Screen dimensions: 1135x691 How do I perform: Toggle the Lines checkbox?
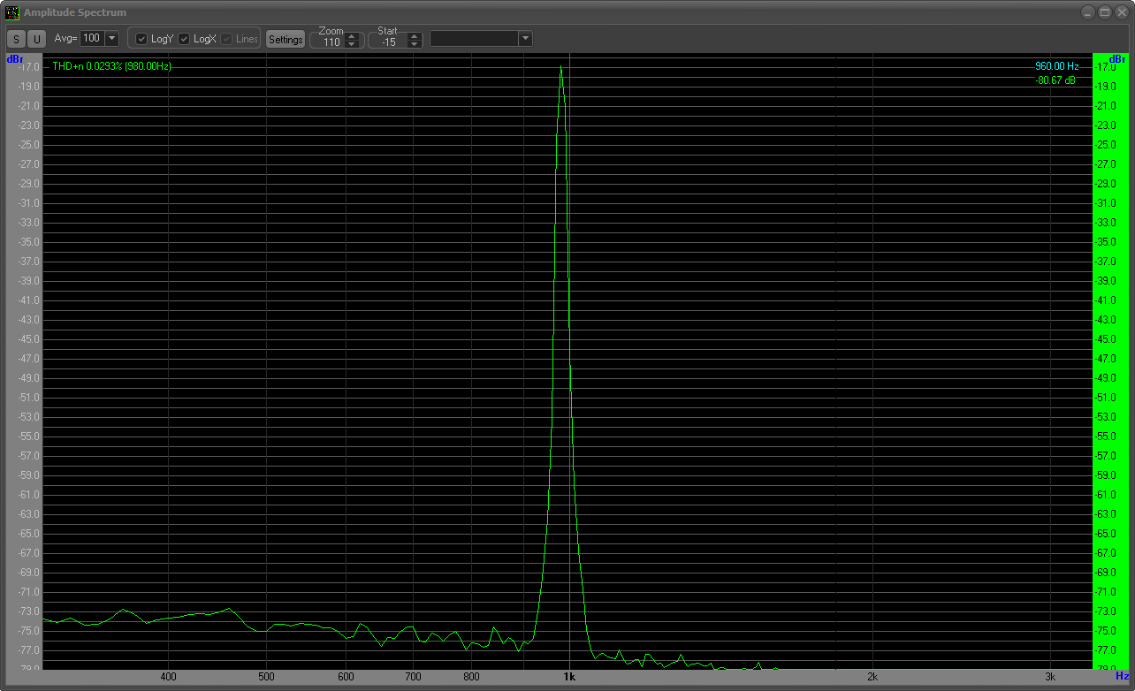226,39
